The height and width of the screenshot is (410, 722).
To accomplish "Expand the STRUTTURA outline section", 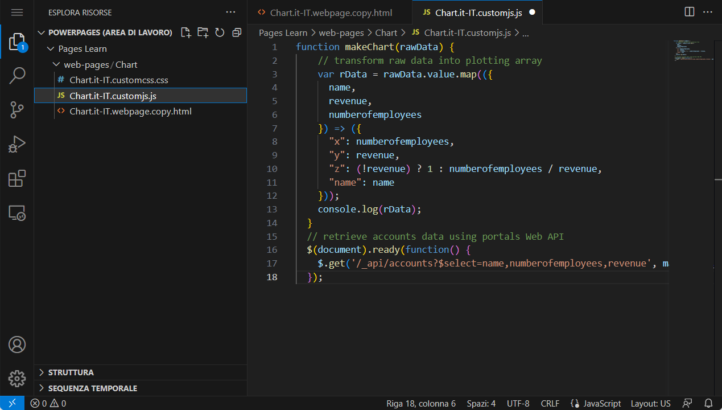I will [71, 372].
